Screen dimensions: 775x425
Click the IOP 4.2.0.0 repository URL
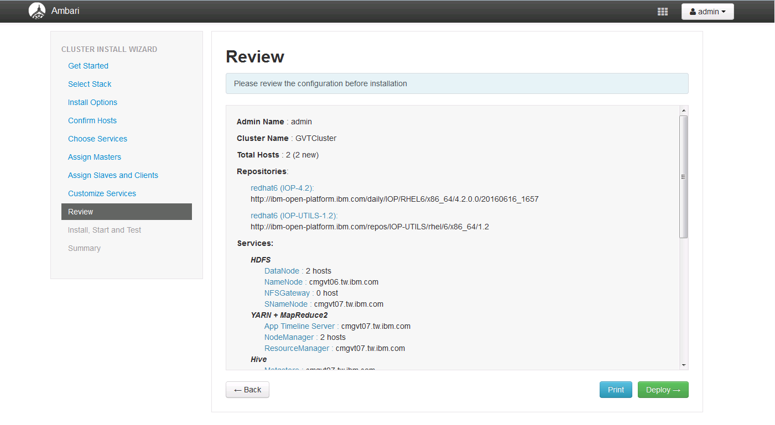(394, 199)
